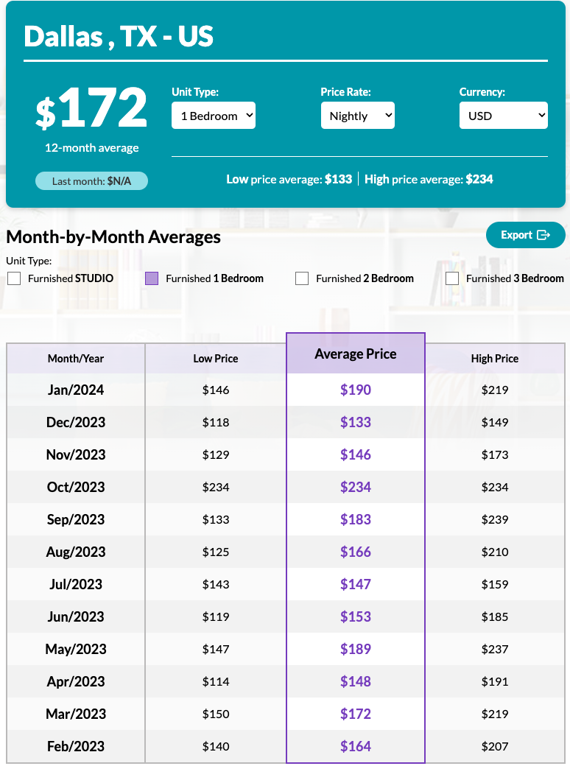Select the Oct/2023 row label
This screenshot has height=766, width=570.
[x=76, y=487]
